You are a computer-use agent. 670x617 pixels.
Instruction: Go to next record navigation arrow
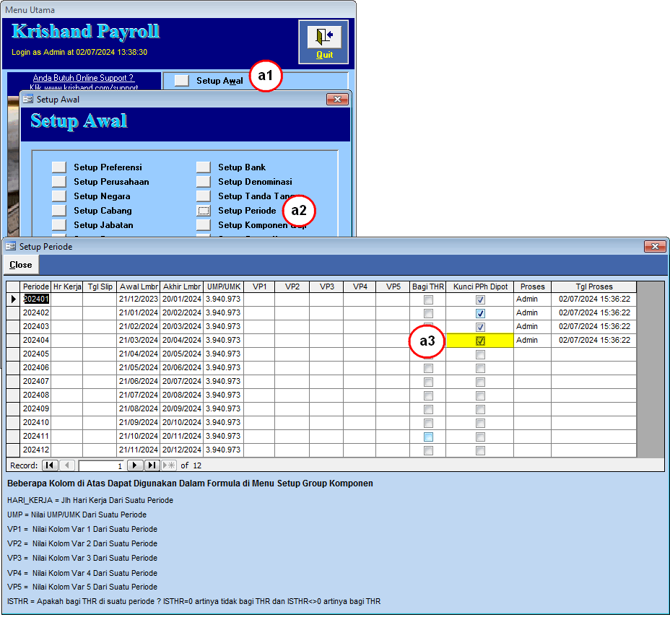tap(135, 465)
